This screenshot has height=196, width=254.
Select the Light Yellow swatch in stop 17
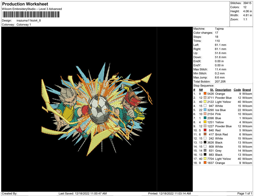[205, 159]
